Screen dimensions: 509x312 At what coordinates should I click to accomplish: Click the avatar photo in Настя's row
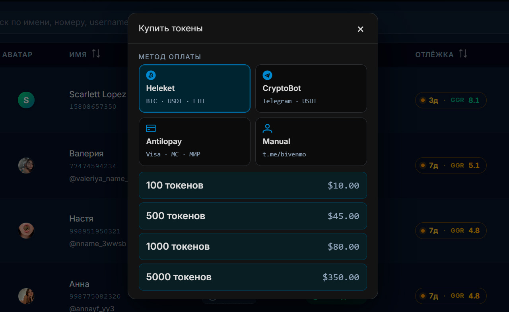point(26,231)
